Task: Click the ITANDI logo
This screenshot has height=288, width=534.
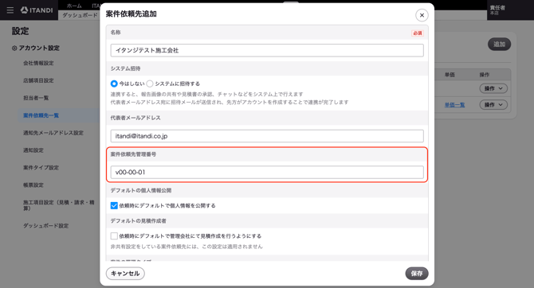Action: [x=37, y=10]
